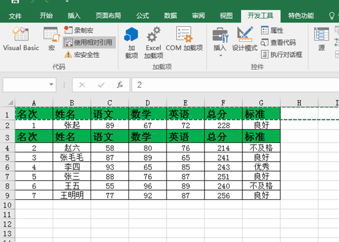
Task: Switch to the 页面布局 tab
Action: click(x=108, y=16)
